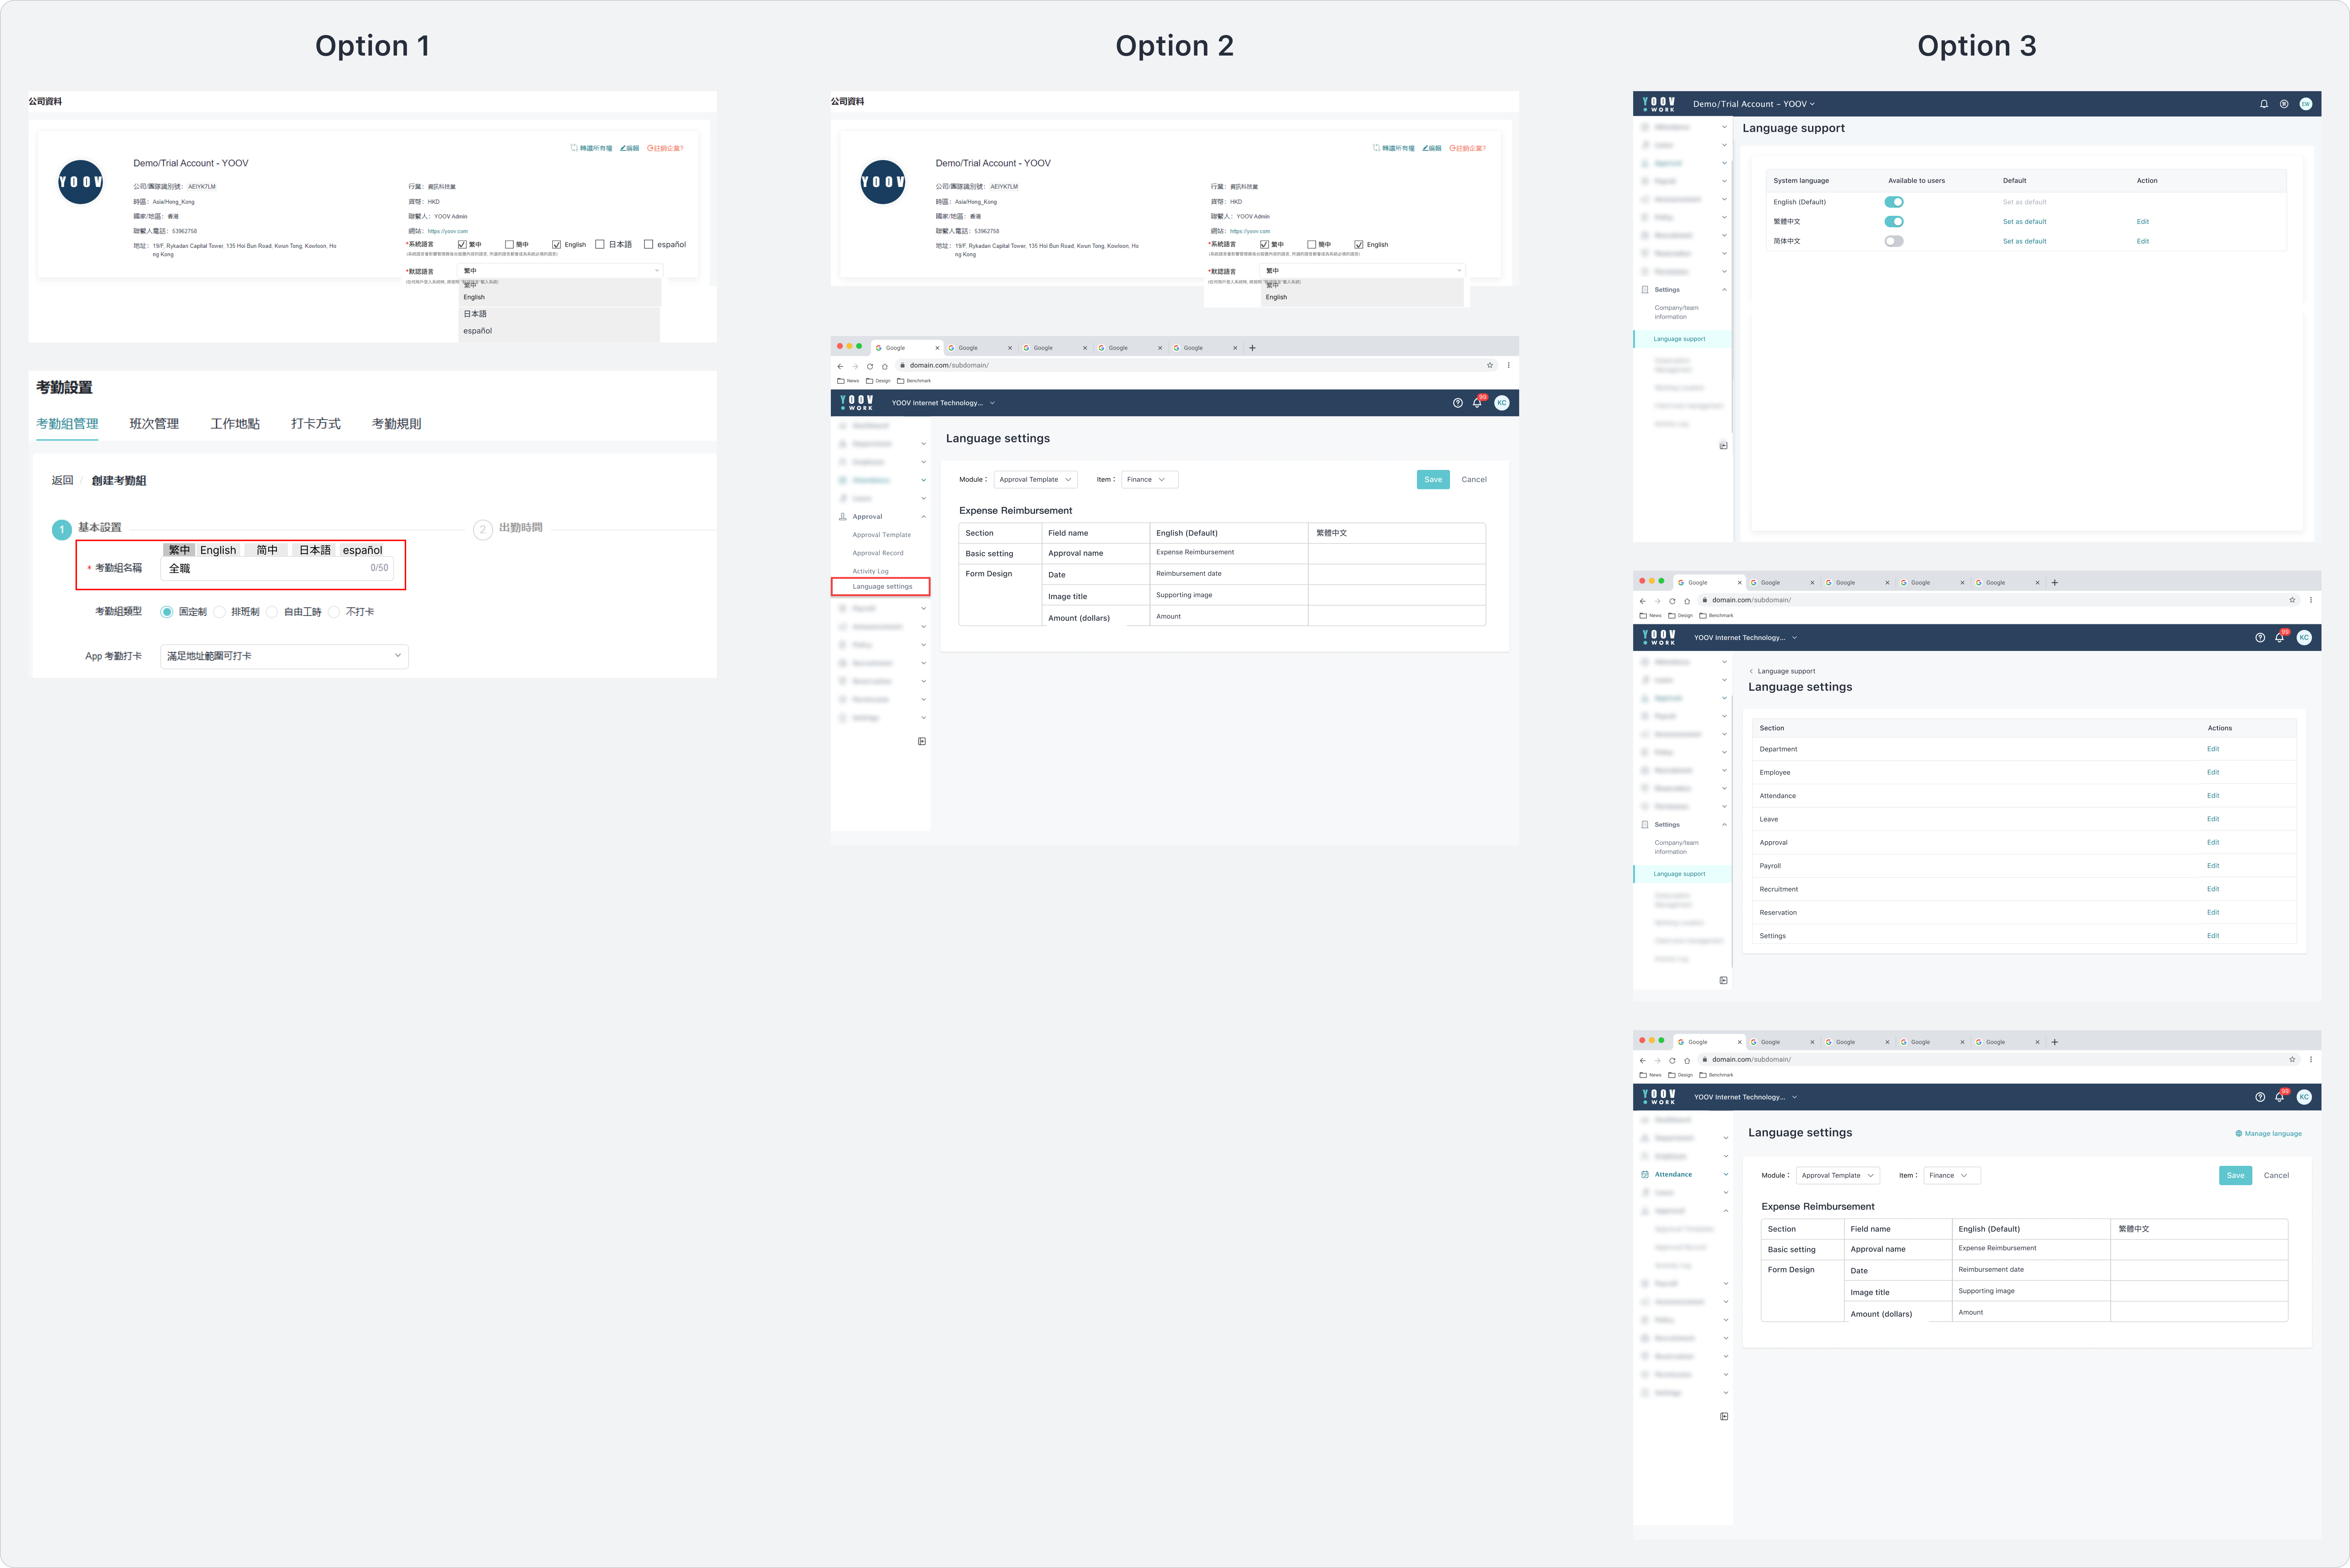Switch to the 打卡方式 tab
The width and height of the screenshot is (2350, 1568).
[316, 424]
